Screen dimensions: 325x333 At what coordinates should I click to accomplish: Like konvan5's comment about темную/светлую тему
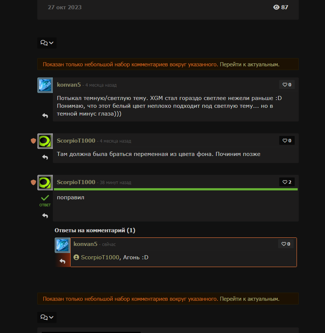(287, 84)
